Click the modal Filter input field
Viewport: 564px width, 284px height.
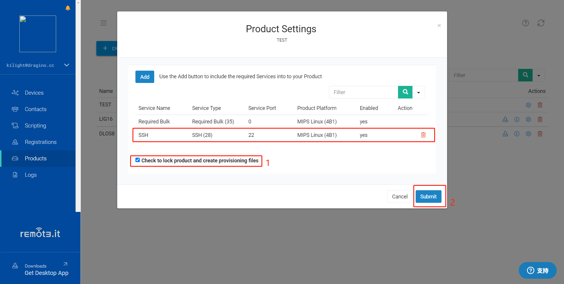point(363,92)
